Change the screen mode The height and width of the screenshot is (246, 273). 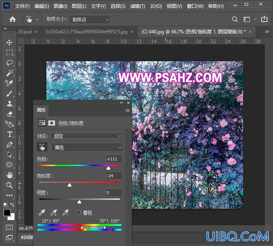click(x=9, y=237)
